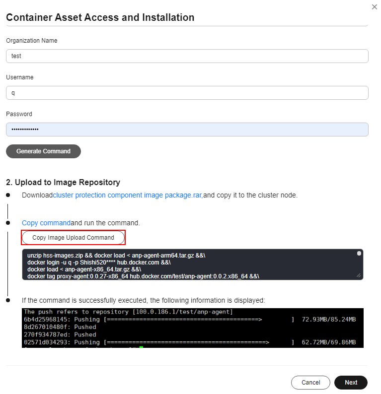Cancel the installation dialog

tap(310, 383)
